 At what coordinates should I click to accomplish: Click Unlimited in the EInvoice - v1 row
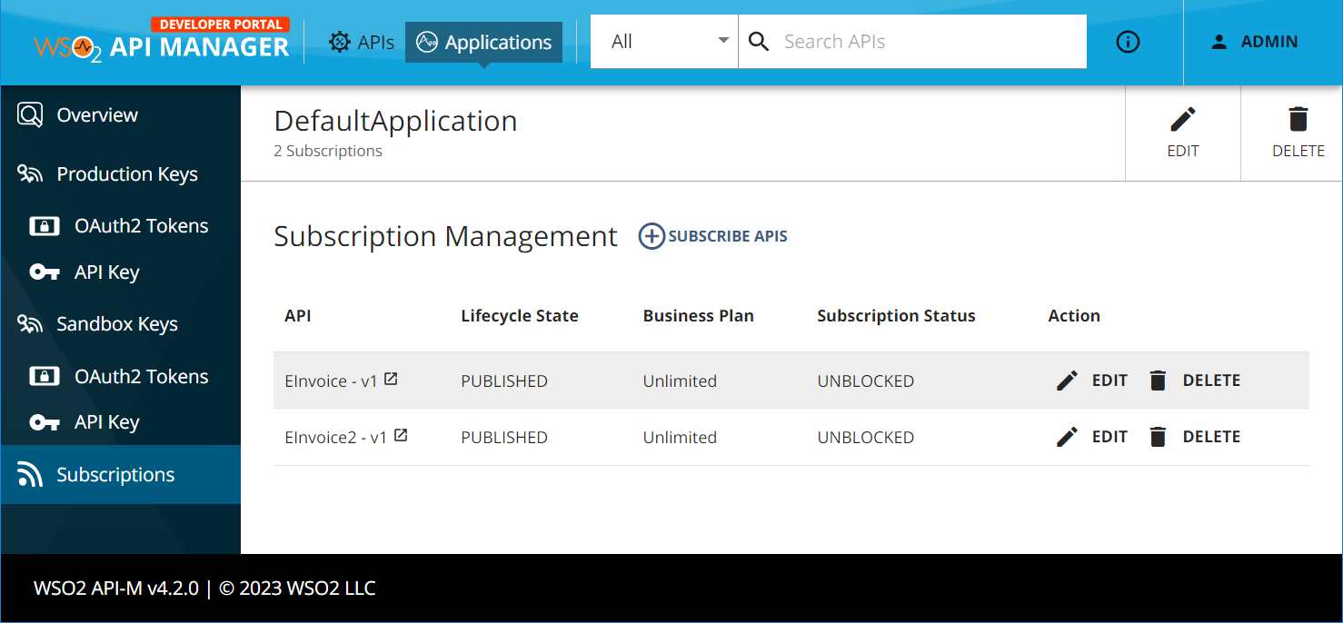[x=680, y=381]
